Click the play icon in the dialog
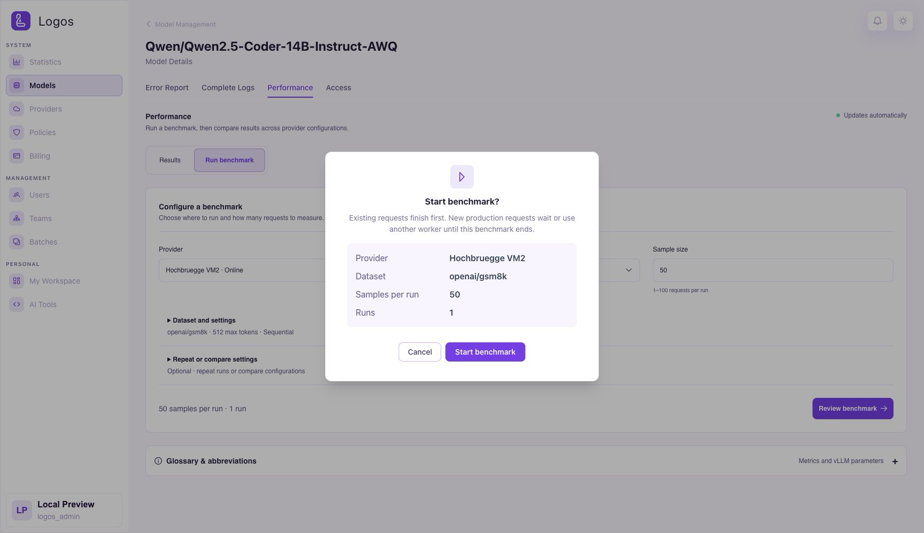Image resolution: width=924 pixels, height=533 pixels. (462, 177)
